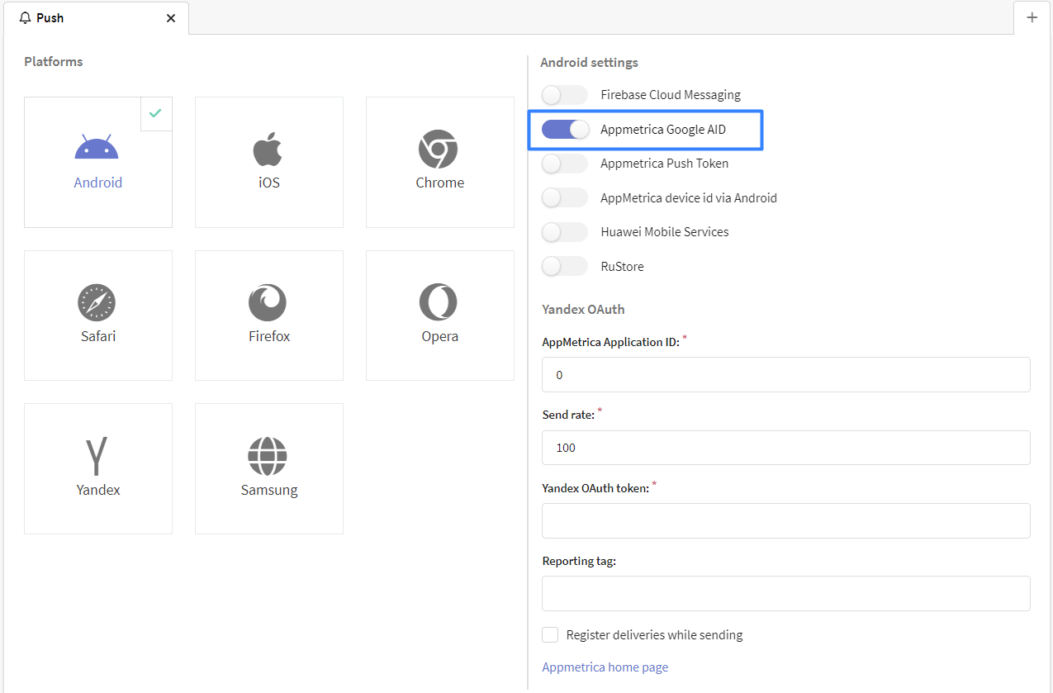1053x693 pixels.
Task: Switch to the Push tab
Action: coord(97,18)
